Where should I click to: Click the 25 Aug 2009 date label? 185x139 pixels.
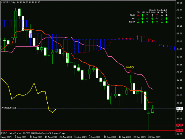point(66,137)
